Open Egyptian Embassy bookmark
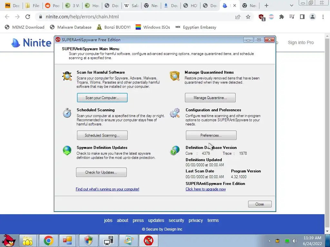 coord(196,27)
